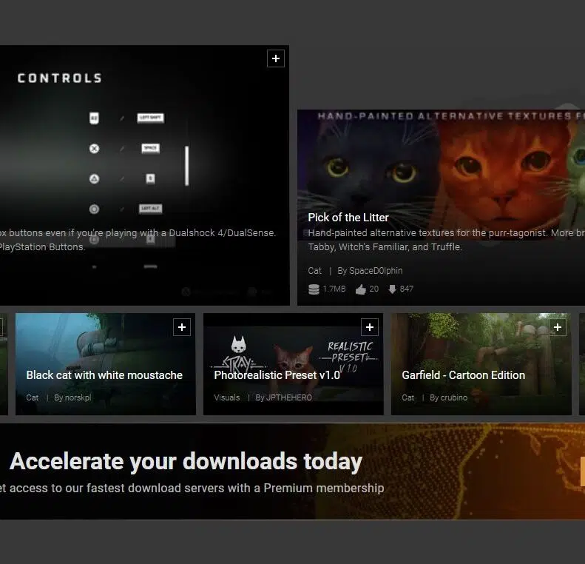Select Cat category on Garfield card

click(x=408, y=397)
